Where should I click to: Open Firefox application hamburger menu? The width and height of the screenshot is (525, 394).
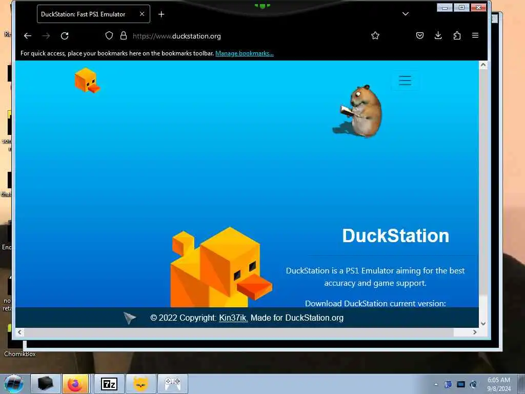[475, 35]
